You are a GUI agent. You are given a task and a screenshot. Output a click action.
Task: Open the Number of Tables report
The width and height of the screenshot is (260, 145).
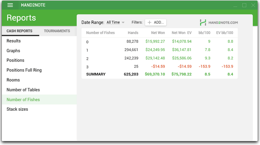click(x=39, y=90)
